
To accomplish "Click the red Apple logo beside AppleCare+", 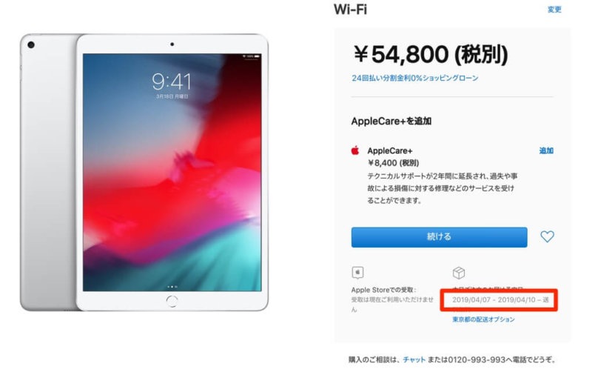I will pos(355,150).
